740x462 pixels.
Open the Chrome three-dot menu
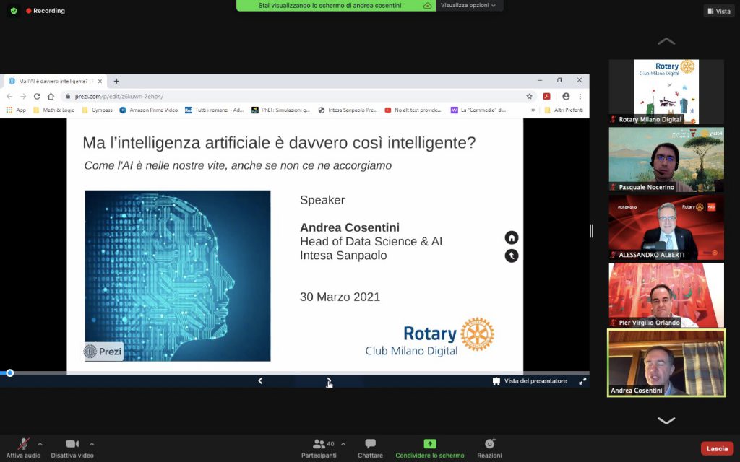580,96
